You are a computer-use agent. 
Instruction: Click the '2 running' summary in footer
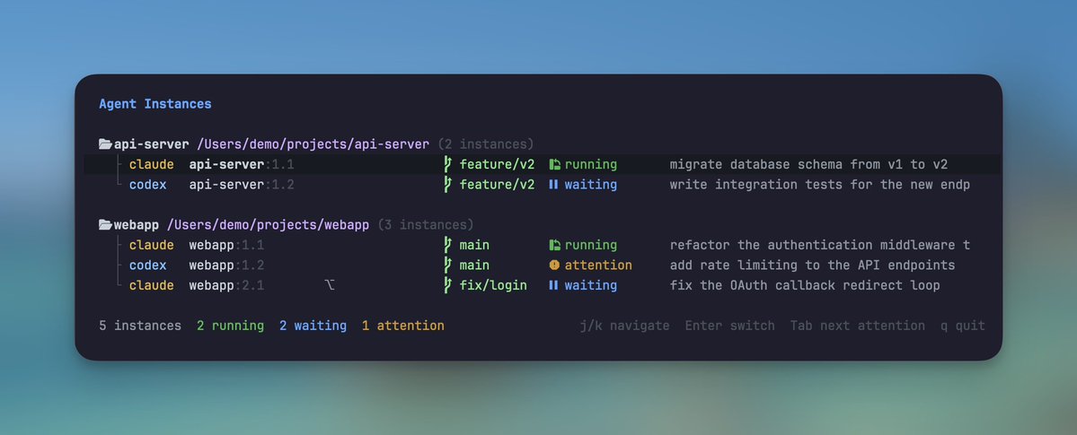(230, 326)
